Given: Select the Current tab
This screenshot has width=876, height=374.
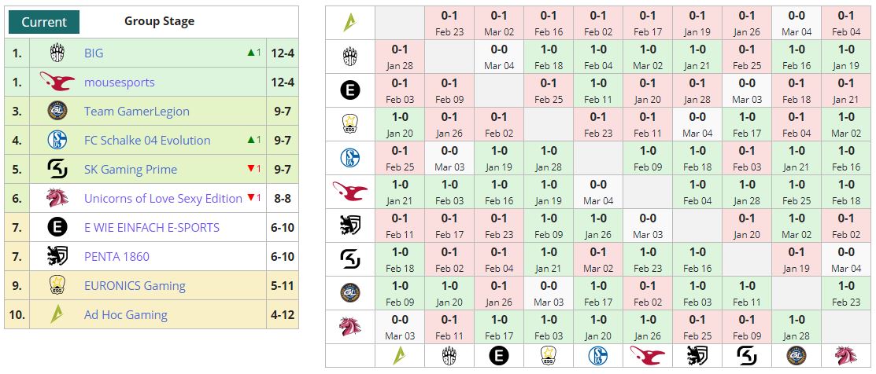Looking at the screenshot, I should coord(44,22).
